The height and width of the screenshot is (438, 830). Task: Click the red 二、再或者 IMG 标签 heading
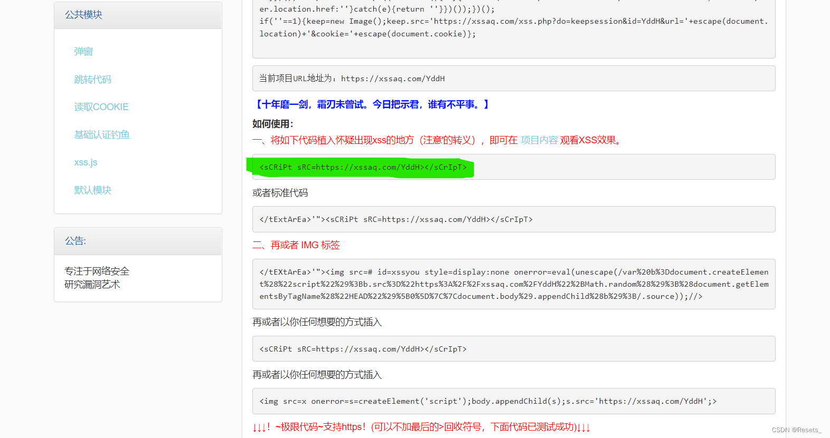[x=296, y=245]
